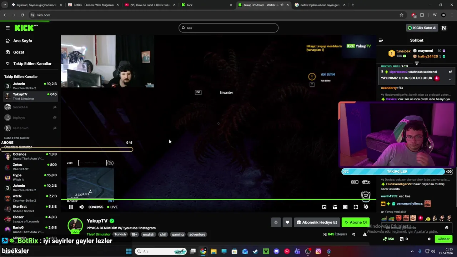Viewport: 457px width, 257px height.
Task: Open offline channel SecoX44
Action: click(30, 107)
